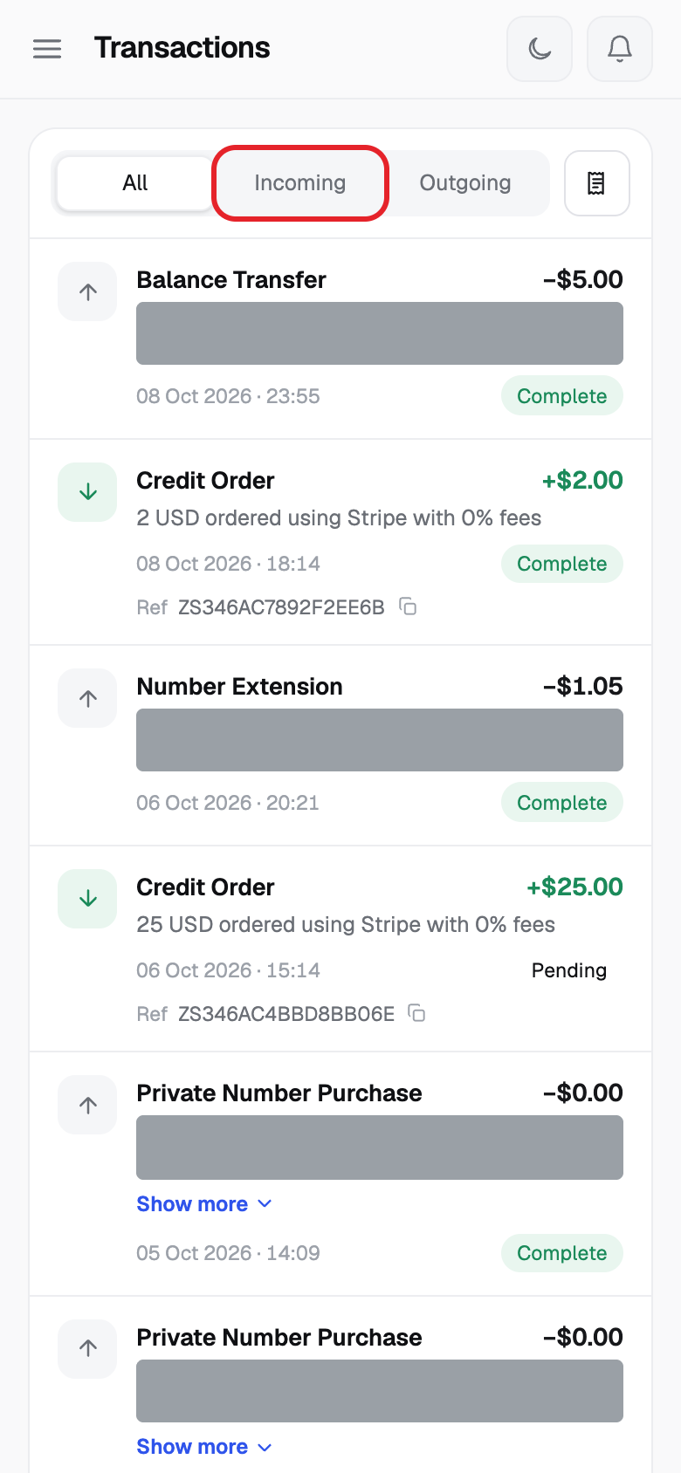Switch to the Outgoing tab
681x1473 pixels.
(x=465, y=183)
